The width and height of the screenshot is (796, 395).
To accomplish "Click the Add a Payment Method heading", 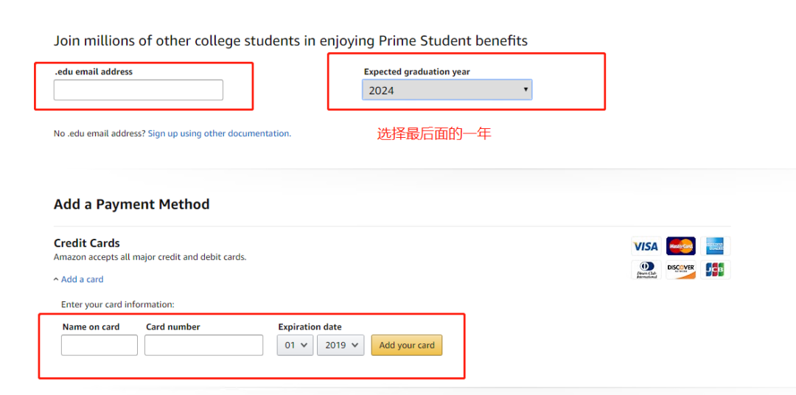I will pos(131,204).
